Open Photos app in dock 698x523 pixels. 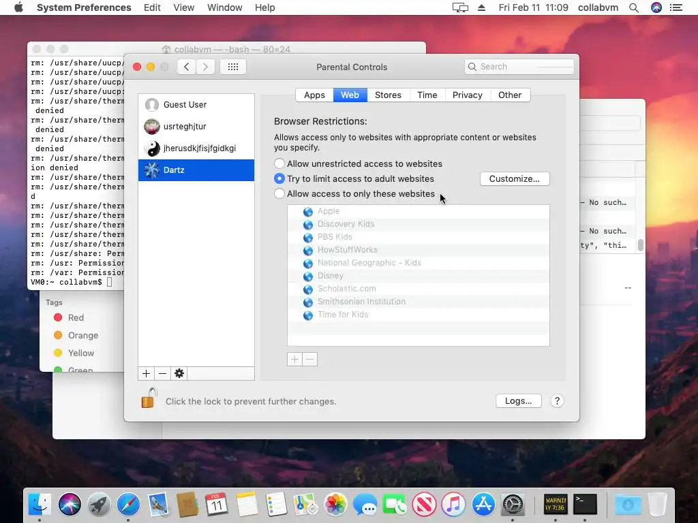coord(335,505)
